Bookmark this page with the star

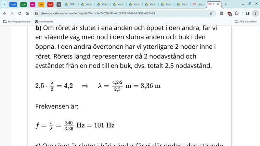pos(211,13)
